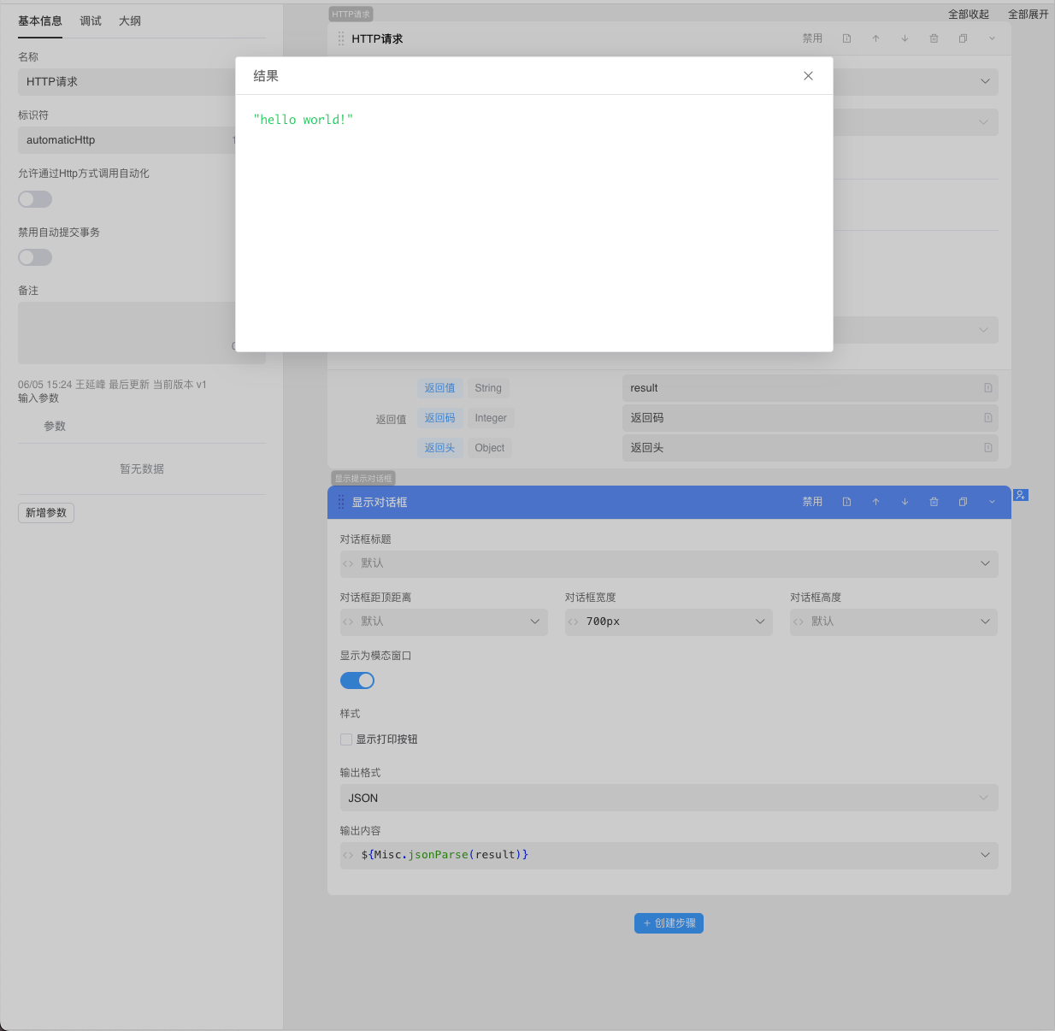Open the 输出格式 JSON dropdown

(669, 798)
